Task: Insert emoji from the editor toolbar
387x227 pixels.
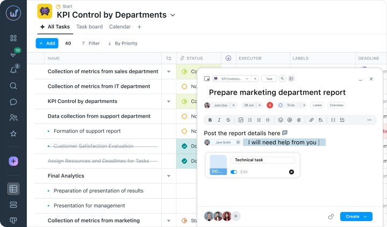Action: 281,120
